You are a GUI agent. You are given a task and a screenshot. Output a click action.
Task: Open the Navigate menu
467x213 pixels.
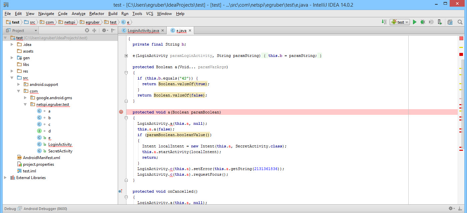tap(46, 14)
